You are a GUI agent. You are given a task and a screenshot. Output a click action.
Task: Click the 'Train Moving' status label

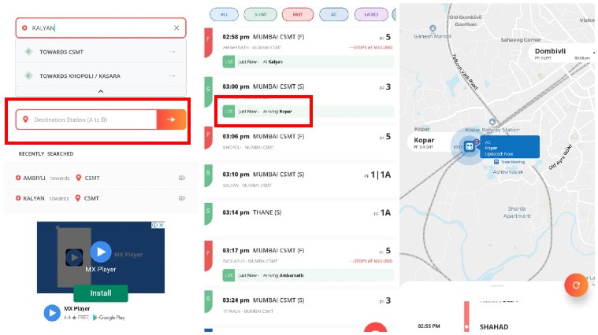(510, 162)
